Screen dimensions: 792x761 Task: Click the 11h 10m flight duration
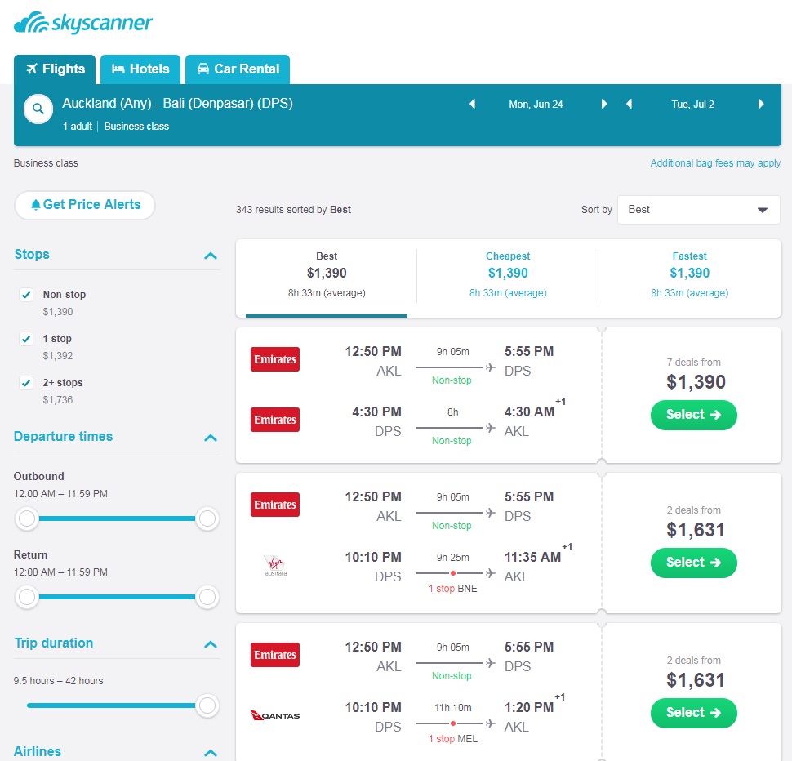(453, 708)
